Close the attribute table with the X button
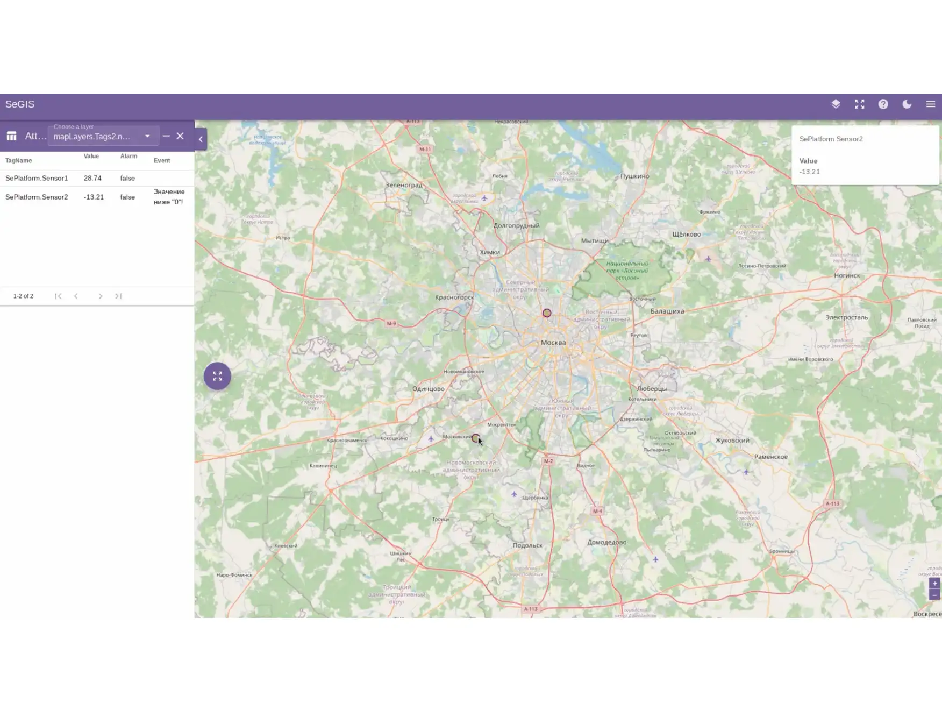Image resolution: width=942 pixels, height=710 pixels. click(180, 136)
